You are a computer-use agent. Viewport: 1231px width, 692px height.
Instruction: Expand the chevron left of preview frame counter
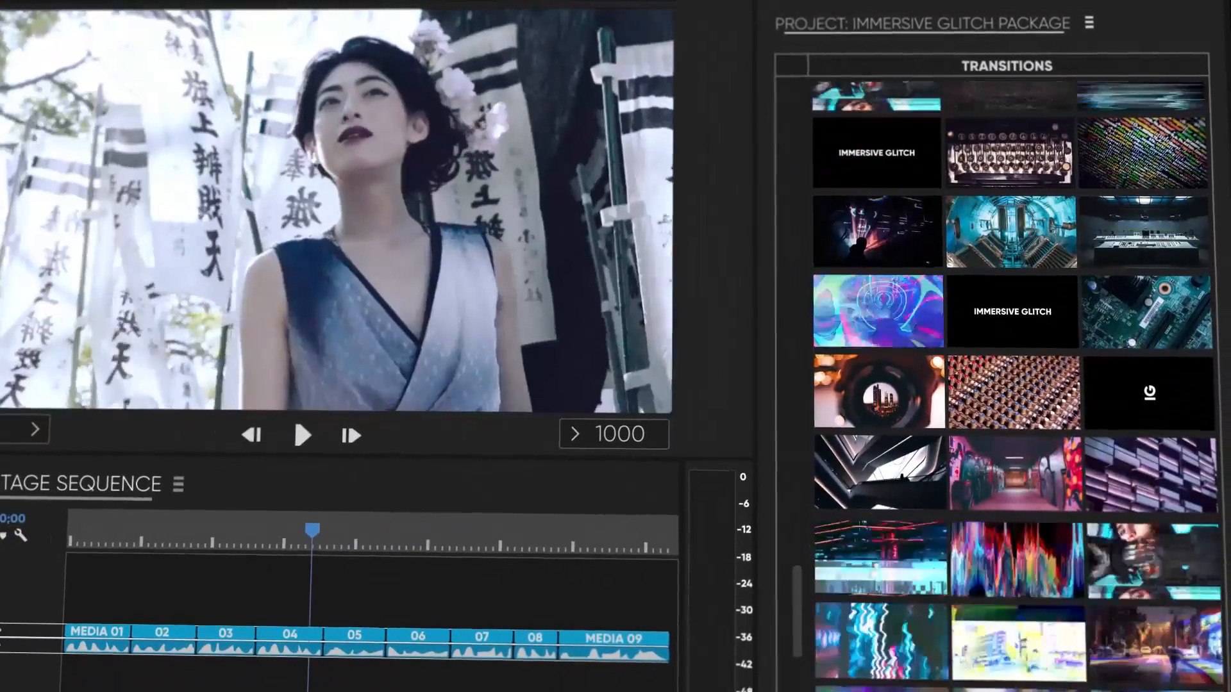click(x=573, y=433)
